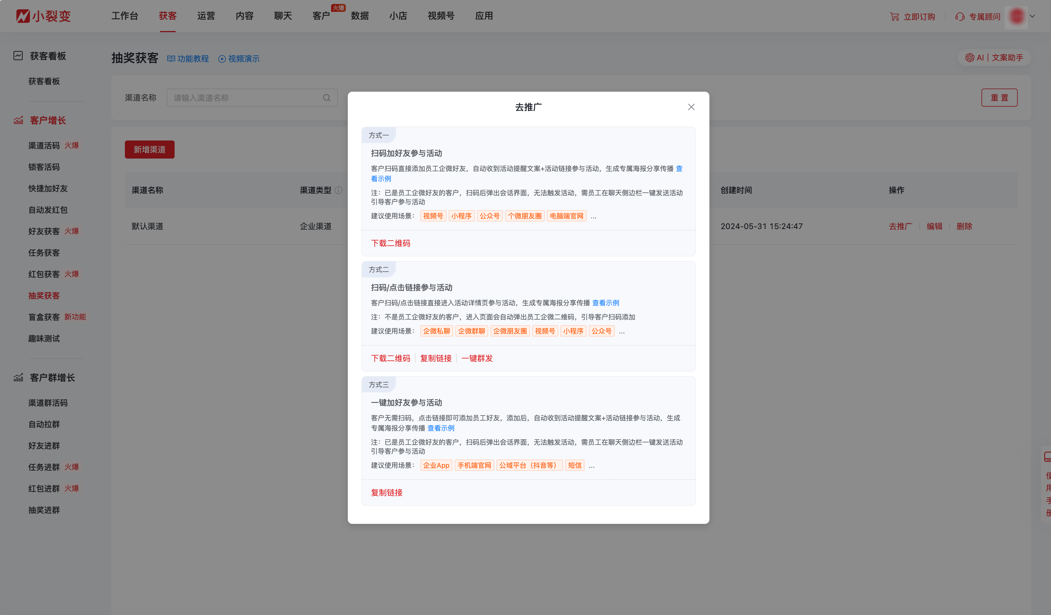
Task: Close the 去推广 dialog
Action: pyautogui.click(x=691, y=107)
